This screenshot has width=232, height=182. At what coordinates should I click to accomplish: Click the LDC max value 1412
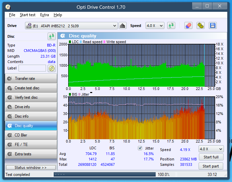coord(93,159)
